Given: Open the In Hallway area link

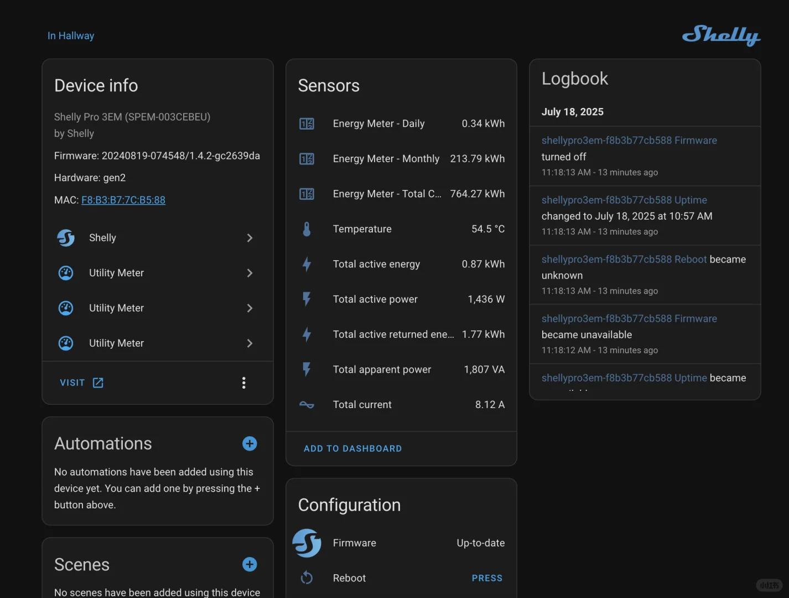Looking at the screenshot, I should [x=71, y=35].
